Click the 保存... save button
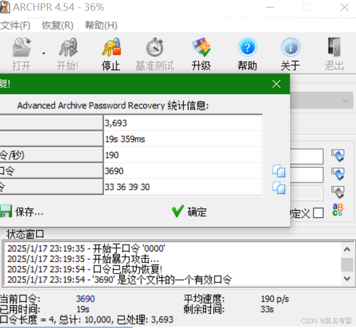Image resolution: width=356 pixels, height=328 pixels. [x=22, y=211]
